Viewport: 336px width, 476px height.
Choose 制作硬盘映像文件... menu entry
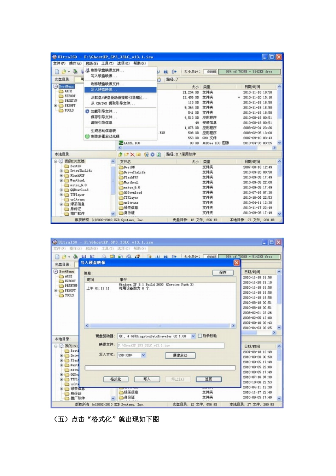click(121, 84)
